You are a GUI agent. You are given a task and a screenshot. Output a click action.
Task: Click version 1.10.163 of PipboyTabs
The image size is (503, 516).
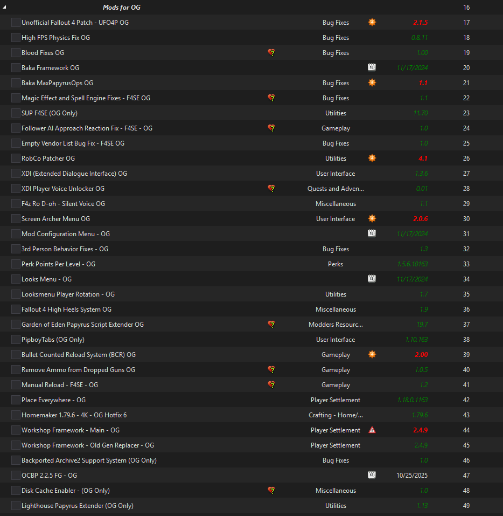(416, 340)
